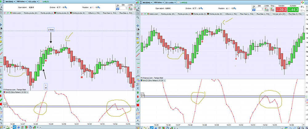The image size is (308, 129).
Task: Click Heikin-Ashi indicator label in right chart
Action: pos(154,14)
